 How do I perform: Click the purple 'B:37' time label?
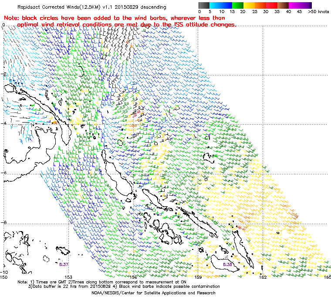64,264
